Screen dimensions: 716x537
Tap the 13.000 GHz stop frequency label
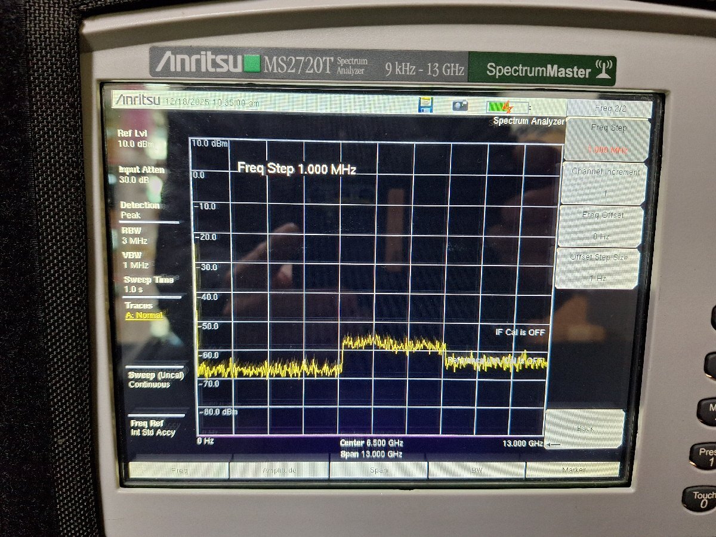pos(522,443)
